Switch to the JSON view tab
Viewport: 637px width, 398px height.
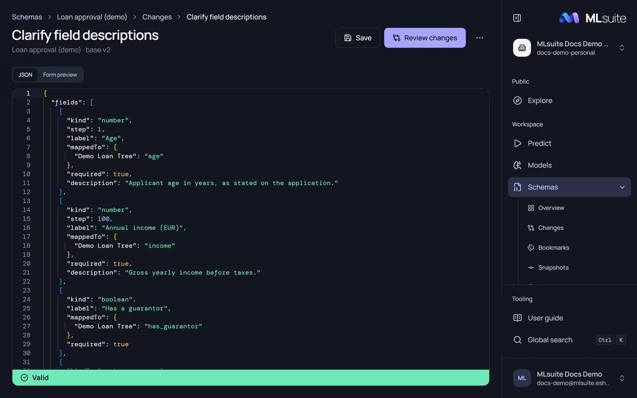pyautogui.click(x=25, y=75)
